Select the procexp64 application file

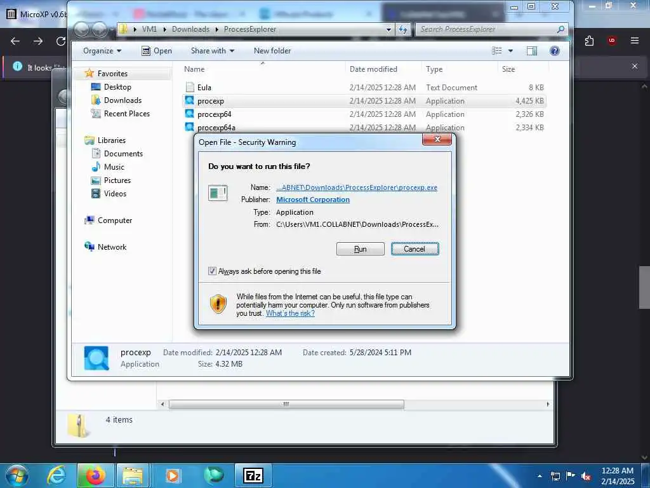pyautogui.click(x=215, y=114)
